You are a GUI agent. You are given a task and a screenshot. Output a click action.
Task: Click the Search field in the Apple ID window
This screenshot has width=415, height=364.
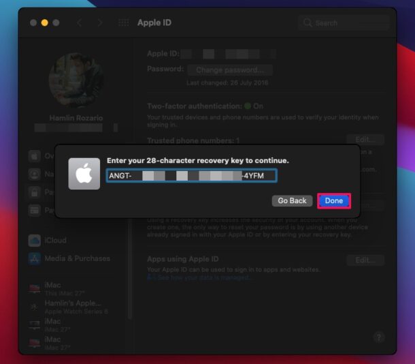pos(344,23)
